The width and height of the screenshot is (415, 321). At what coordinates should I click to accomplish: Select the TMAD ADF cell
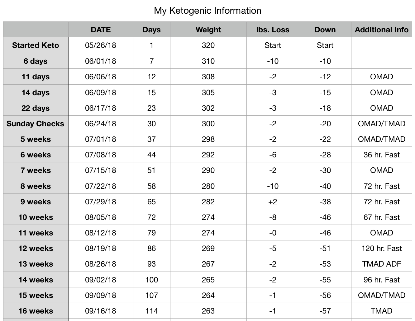[382, 264]
